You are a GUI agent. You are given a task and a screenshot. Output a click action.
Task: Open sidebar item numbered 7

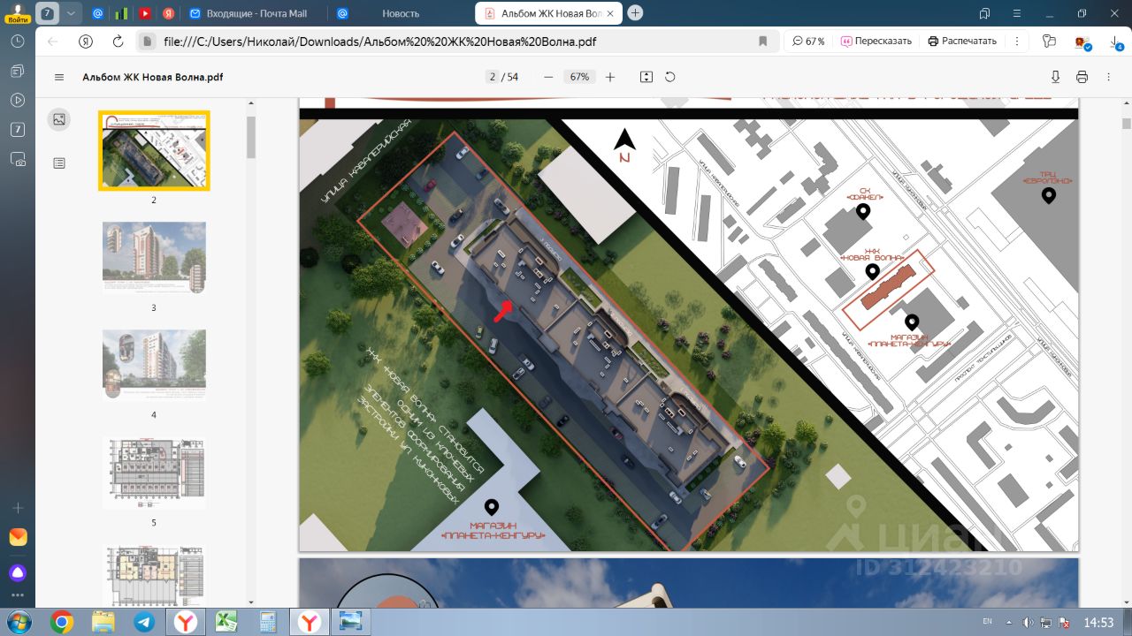pos(18,130)
